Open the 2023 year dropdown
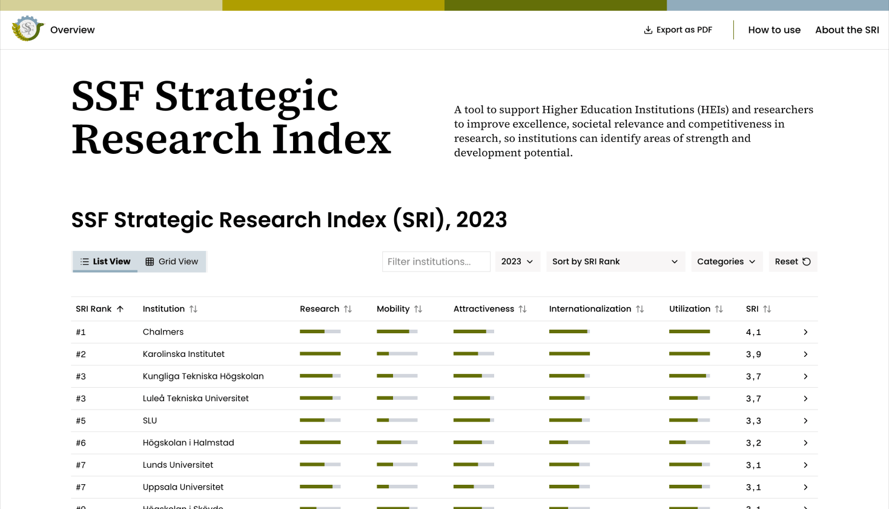Screen dimensions: 889x509 518,262
